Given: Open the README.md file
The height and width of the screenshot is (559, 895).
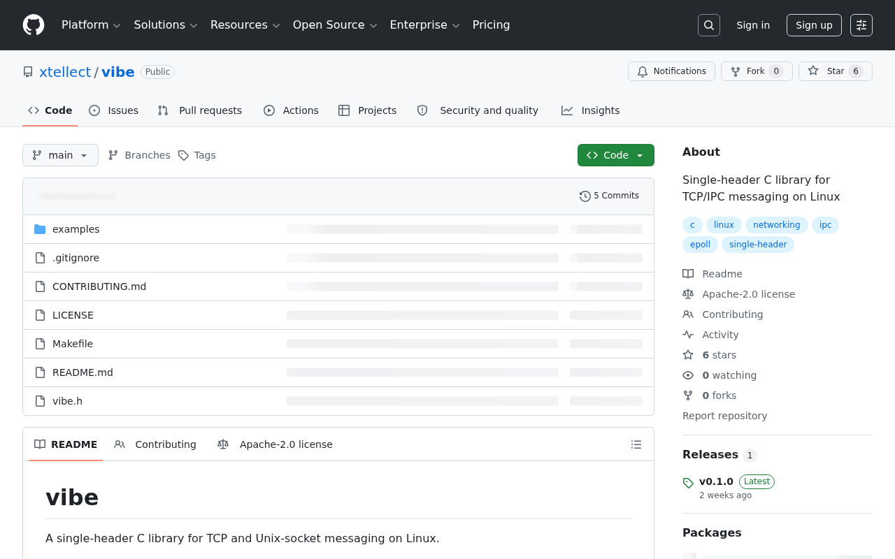Looking at the screenshot, I should [83, 372].
